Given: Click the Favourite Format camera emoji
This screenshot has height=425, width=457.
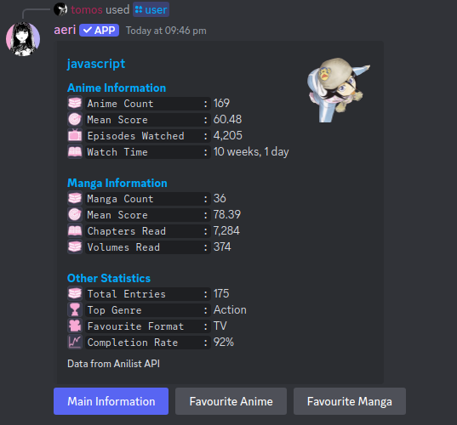Looking at the screenshot, I should pyautogui.click(x=75, y=326).
